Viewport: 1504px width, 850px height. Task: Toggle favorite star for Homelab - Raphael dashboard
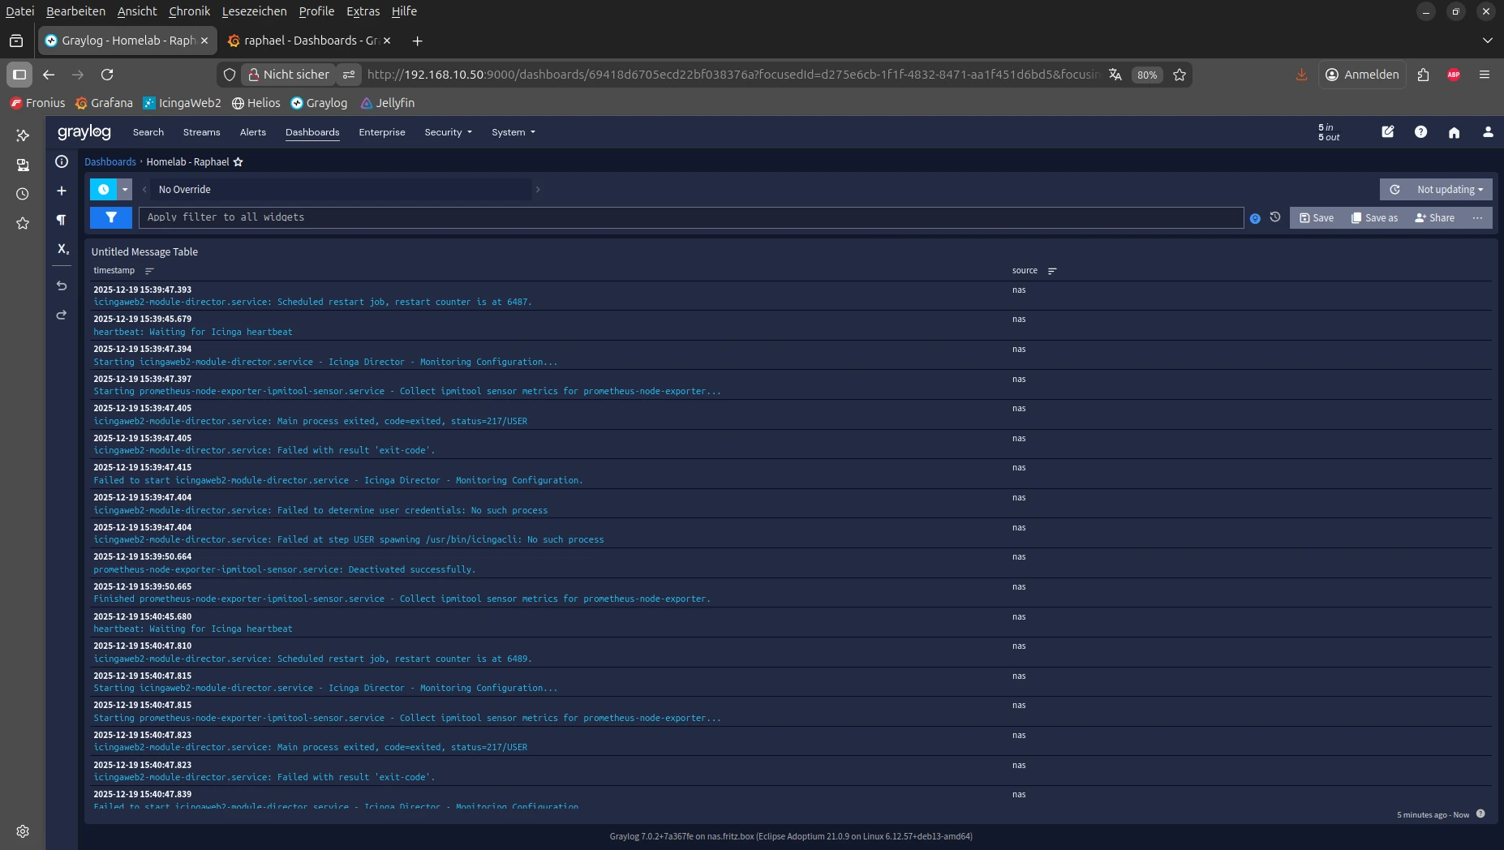point(238,162)
